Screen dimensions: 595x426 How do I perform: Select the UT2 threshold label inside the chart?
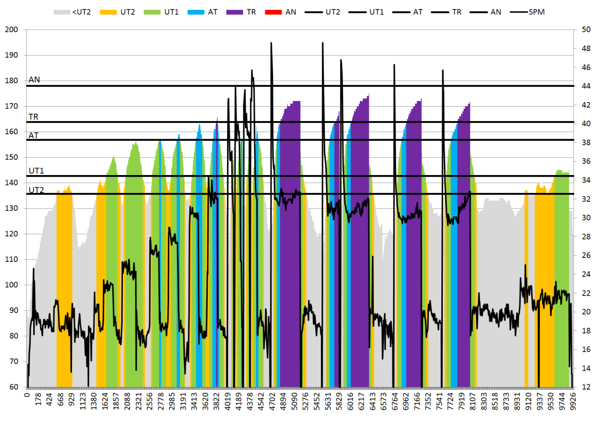tap(36, 189)
